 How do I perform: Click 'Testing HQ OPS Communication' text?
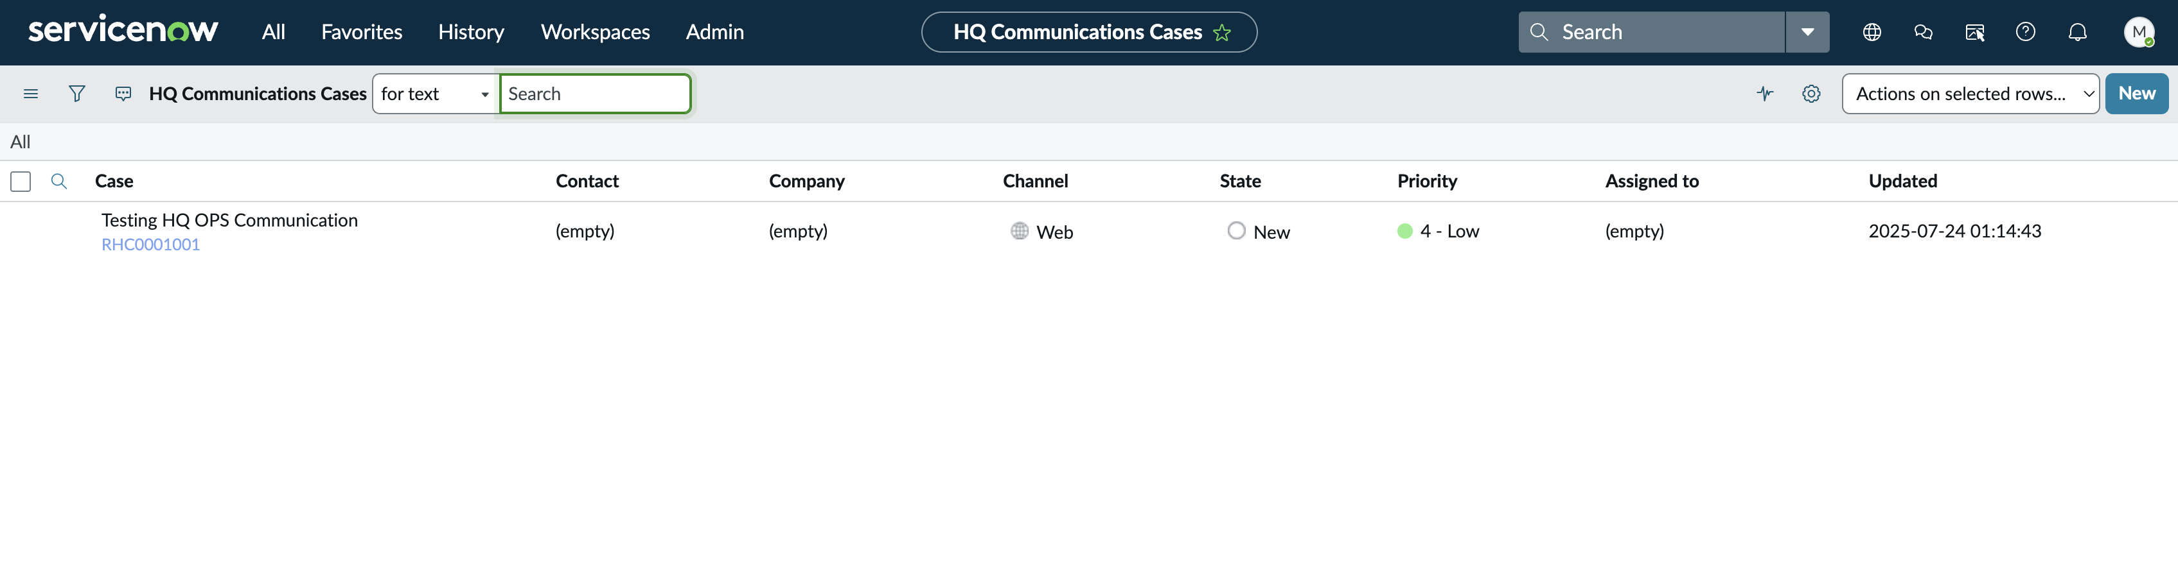pyautogui.click(x=229, y=220)
